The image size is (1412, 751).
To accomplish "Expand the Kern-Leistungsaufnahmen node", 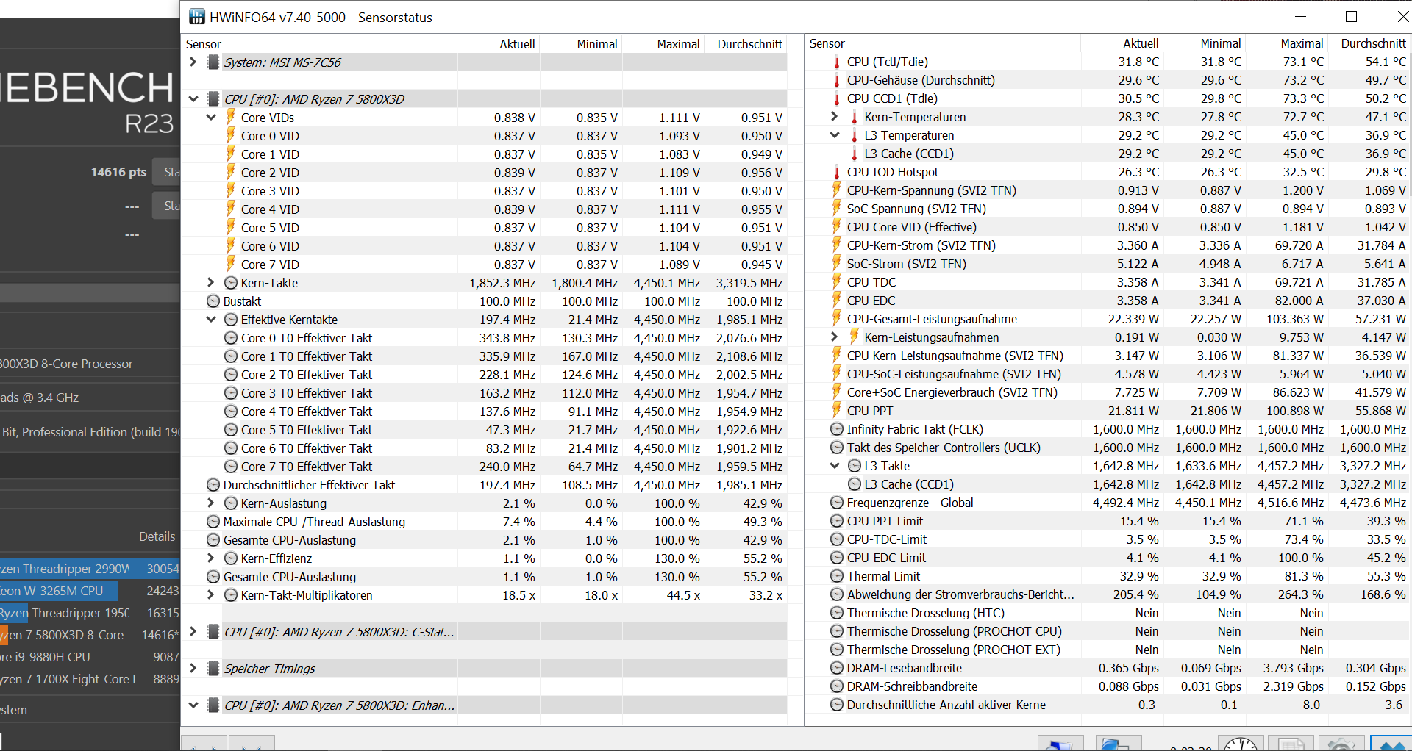I will [834, 337].
